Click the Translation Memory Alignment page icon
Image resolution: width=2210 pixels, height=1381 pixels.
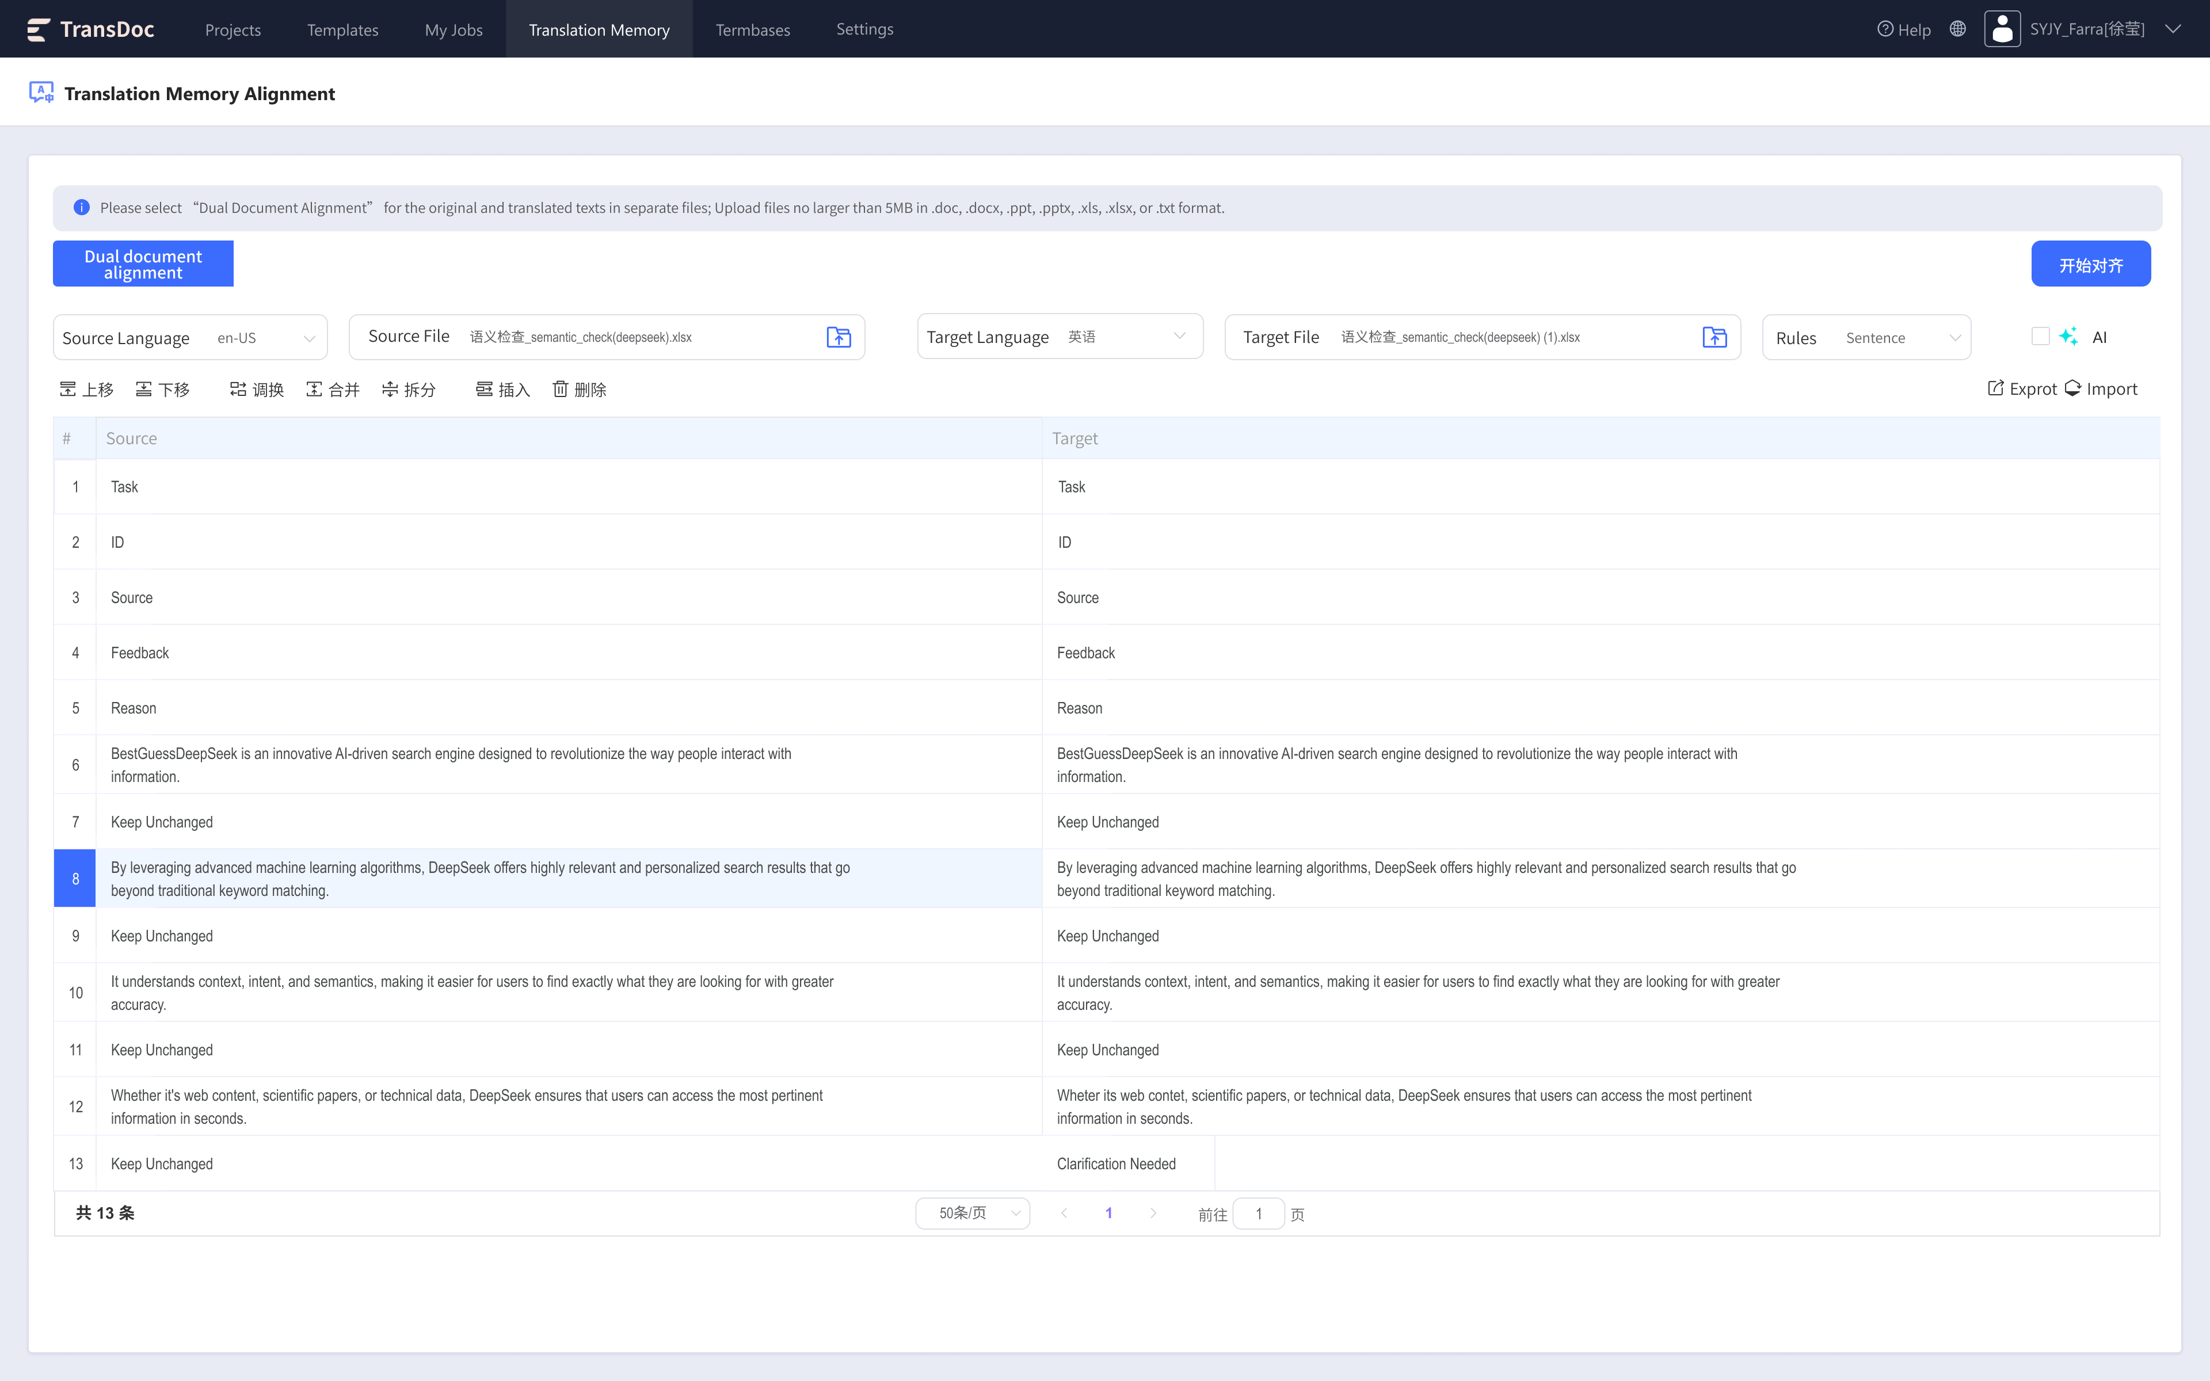41,93
